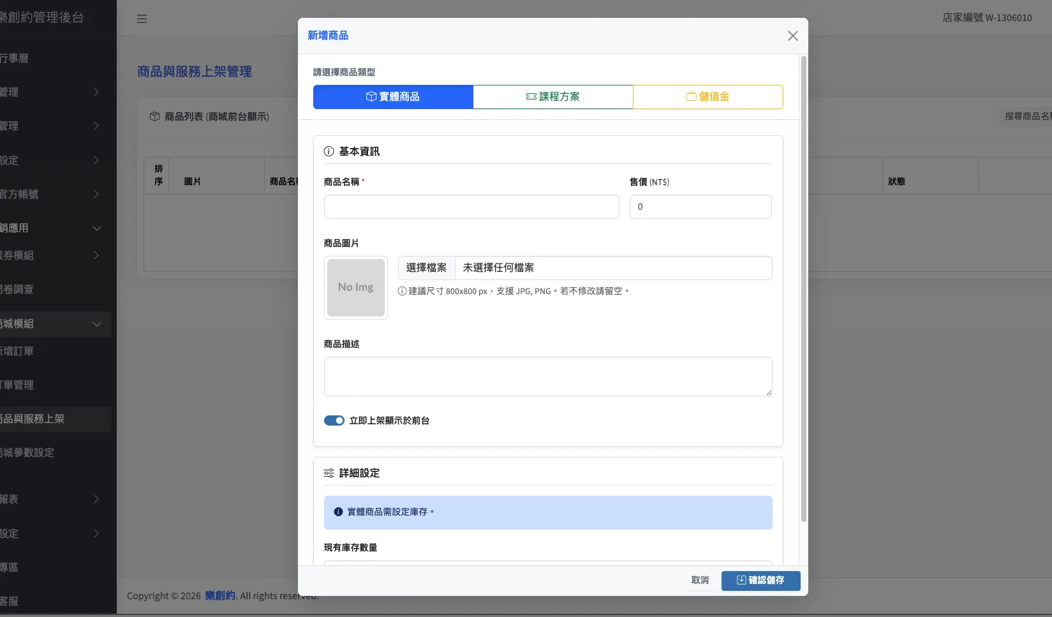Image resolution: width=1052 pixels, height=617 pixels.
Task: Click the info icon beside 基本資訊
Action: point(329,151)
